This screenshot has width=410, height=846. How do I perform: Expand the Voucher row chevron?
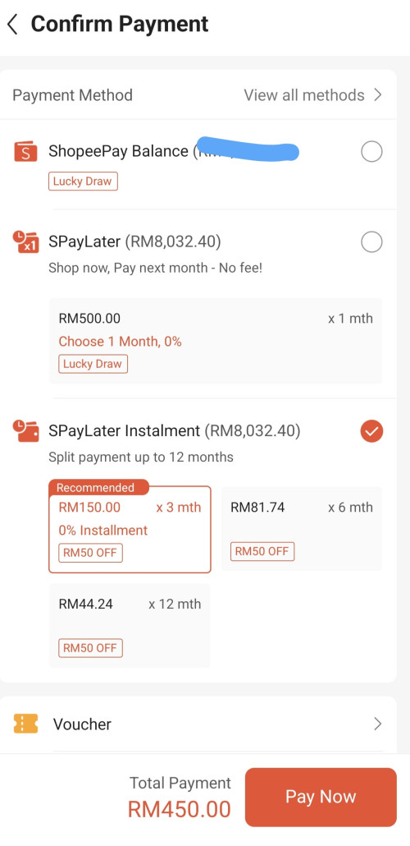[378, 724]
